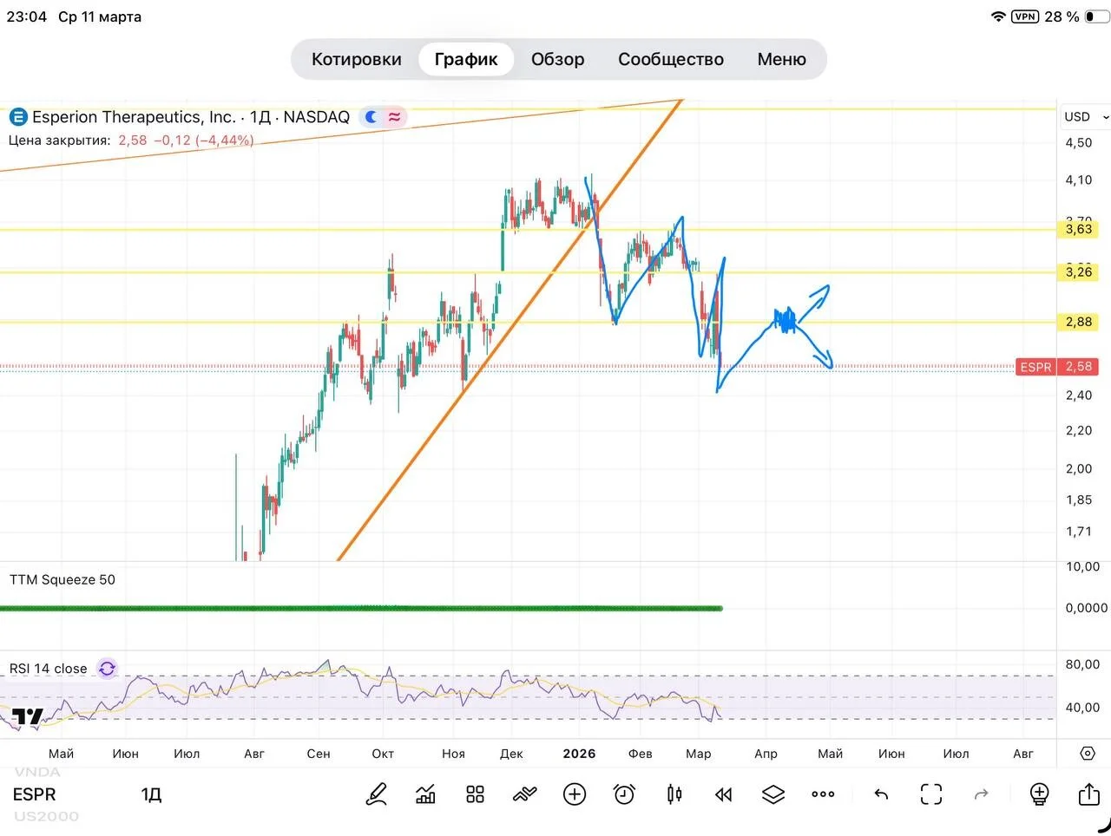The height and width of the screenshot is (836, 1111).
Task: Tap the 10,00 TTM Squeeze scale label
Action: [1082, 566]
